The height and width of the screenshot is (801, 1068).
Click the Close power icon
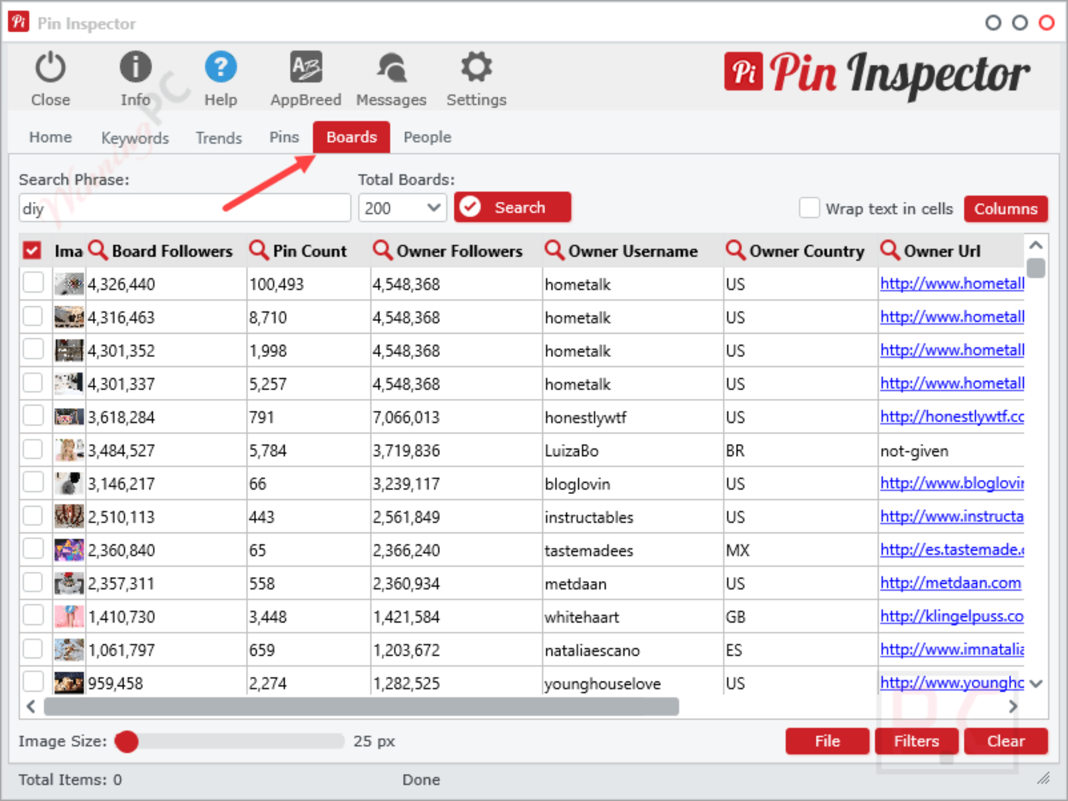(x=50, y=67)
